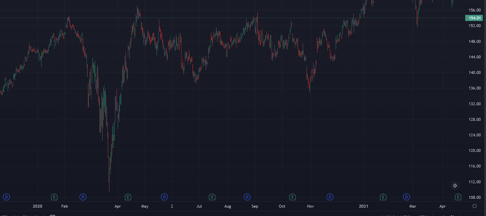
Task: Click the Nov label on time axis
Action: tap(310, 206)
